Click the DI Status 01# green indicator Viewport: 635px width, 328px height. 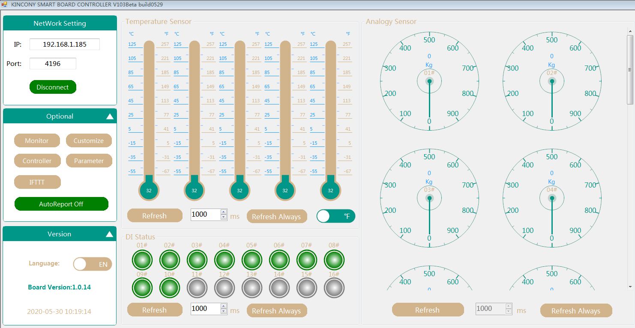142,260
